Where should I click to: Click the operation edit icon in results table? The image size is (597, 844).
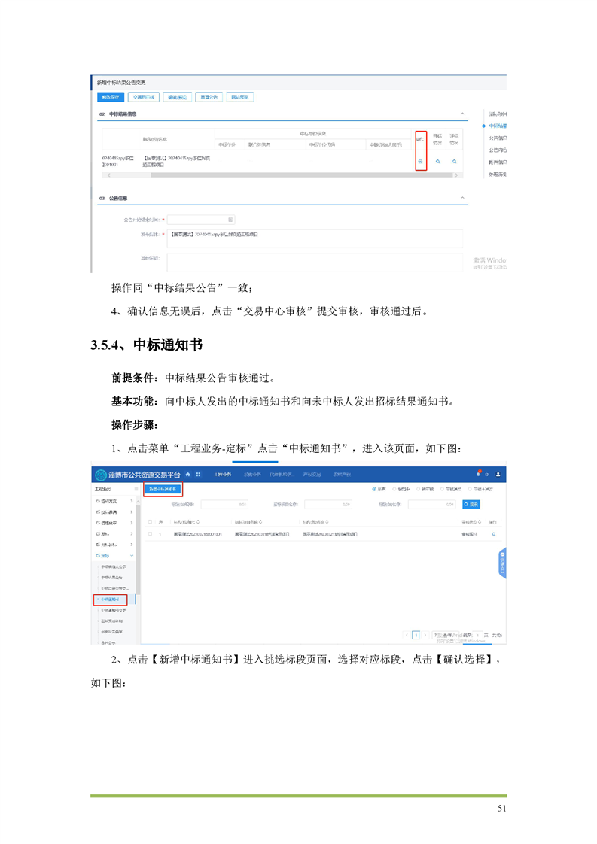pos(420,162)
